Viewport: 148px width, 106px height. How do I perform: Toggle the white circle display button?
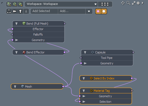click(104, 11)
